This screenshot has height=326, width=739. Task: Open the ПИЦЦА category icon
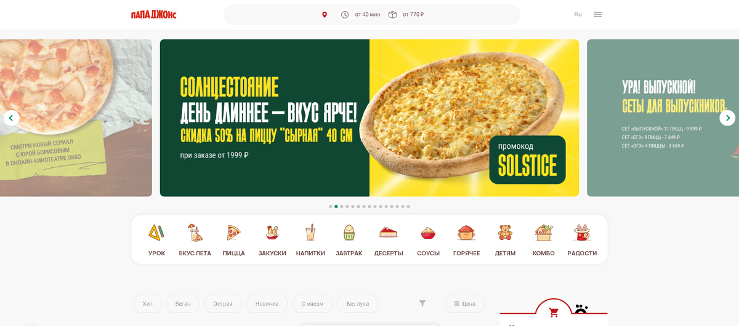click(x=233, y=233)
